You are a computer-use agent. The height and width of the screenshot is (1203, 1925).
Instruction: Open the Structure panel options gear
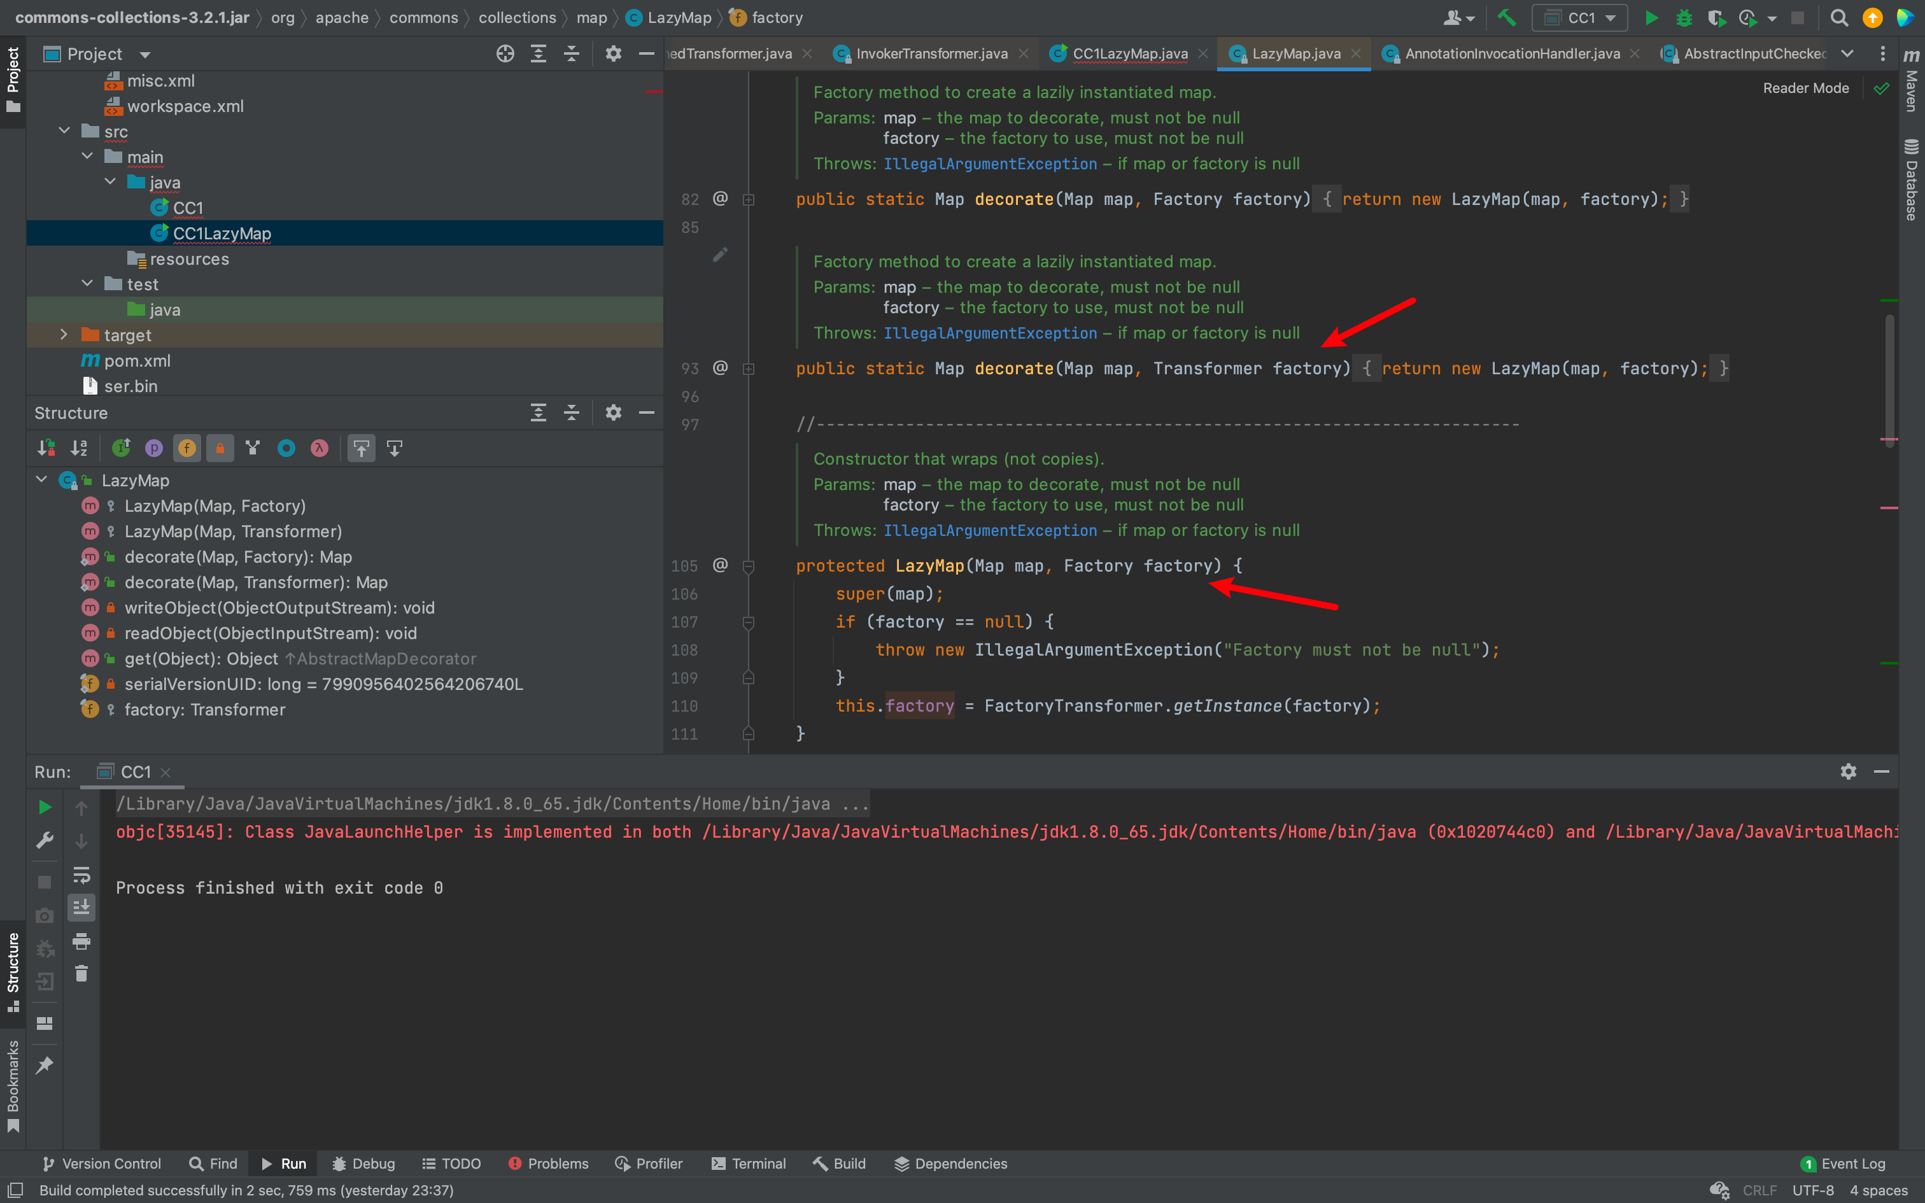(x=613, y=412)
